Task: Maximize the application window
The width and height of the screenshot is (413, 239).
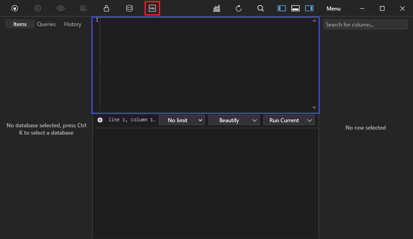Action: 382,8
